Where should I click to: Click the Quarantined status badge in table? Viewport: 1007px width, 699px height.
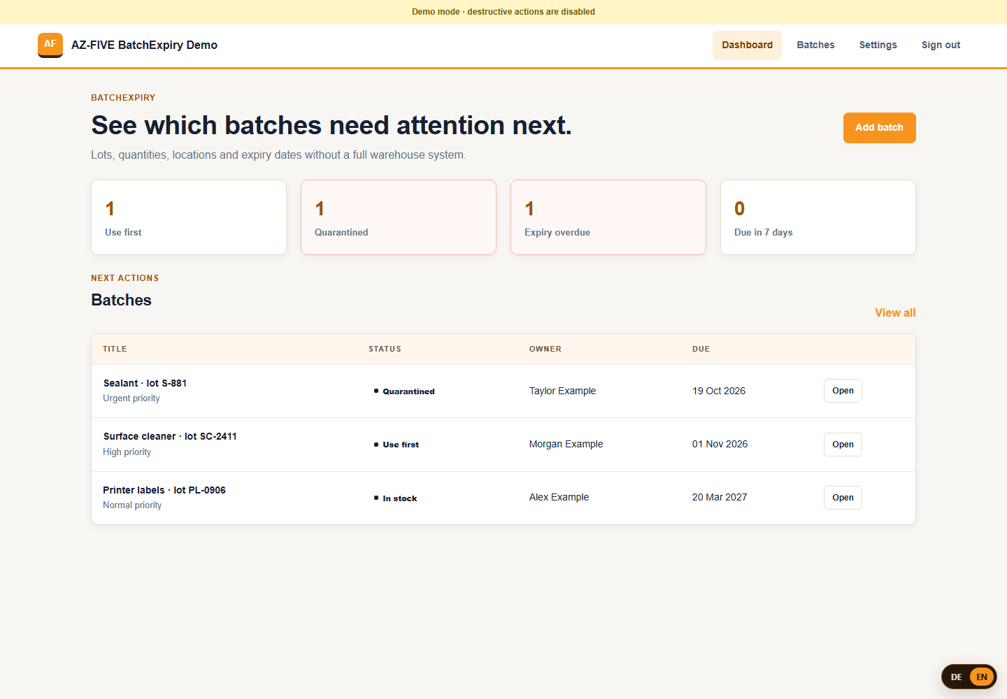coord(404,391)
